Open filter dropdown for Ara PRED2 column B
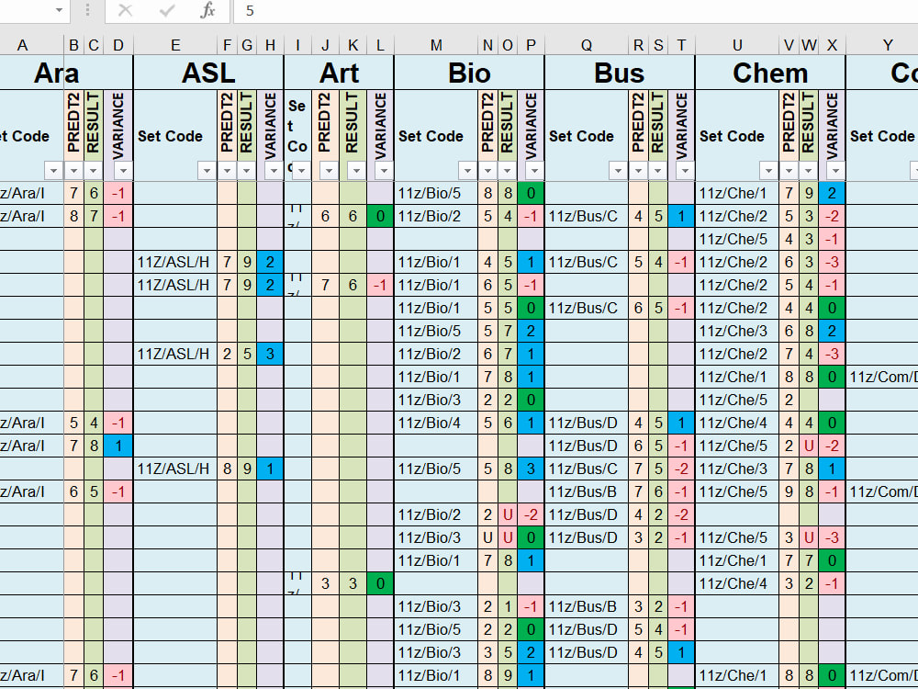The image size is (918, 689). 73,171
